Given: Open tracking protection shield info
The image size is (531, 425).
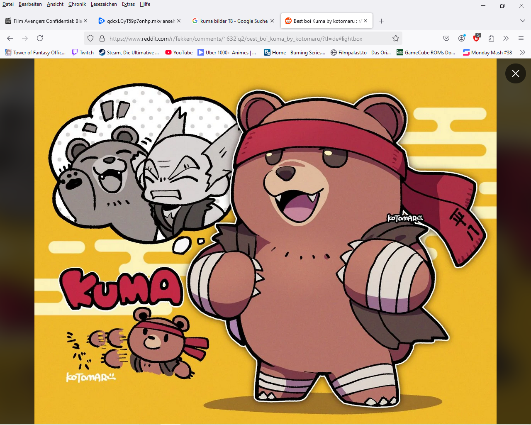Looking at the screenshot, I should tap(90, 38).
